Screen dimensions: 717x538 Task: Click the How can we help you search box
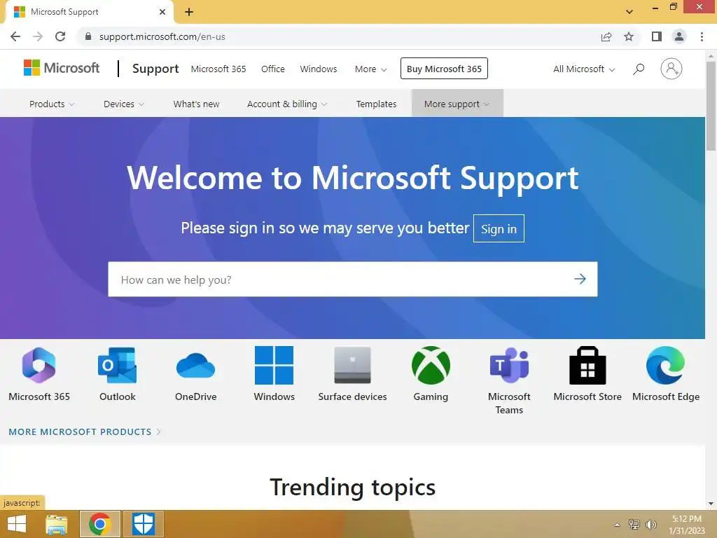point(353,279)
